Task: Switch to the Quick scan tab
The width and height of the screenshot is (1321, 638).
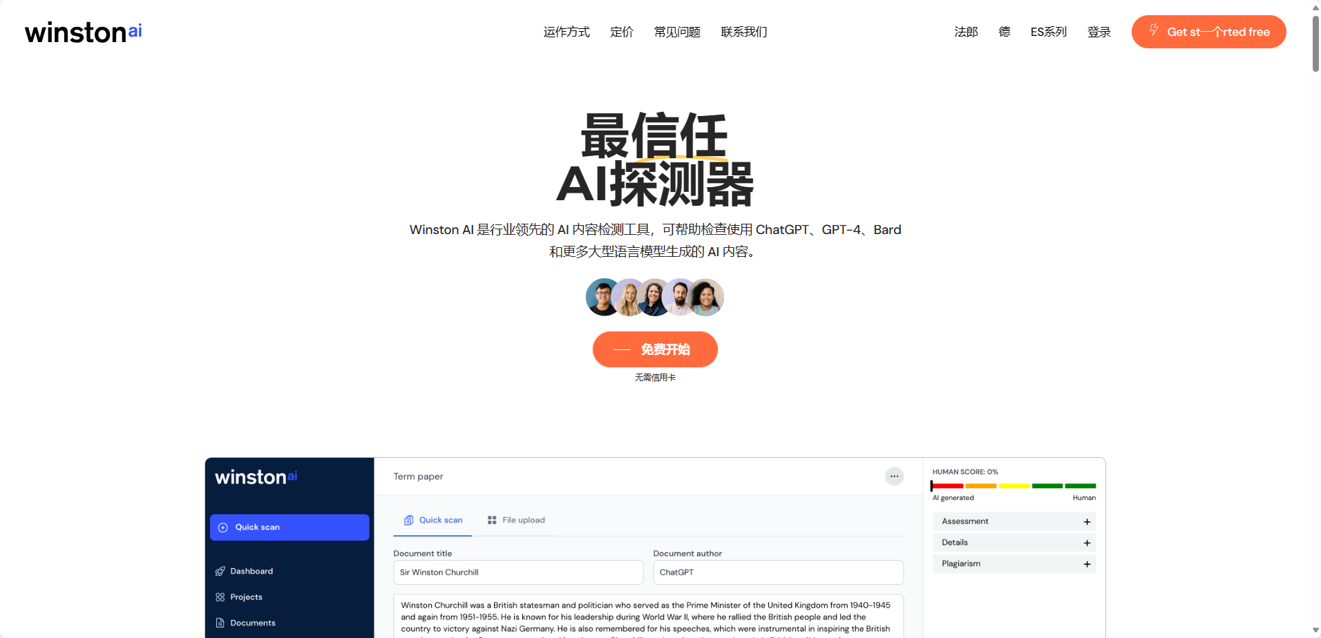Action: click(x=433, y=520)
